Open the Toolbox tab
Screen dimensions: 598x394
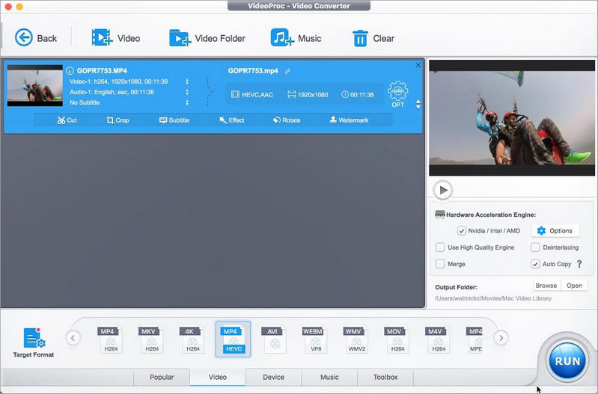click(x=385, y=377)
